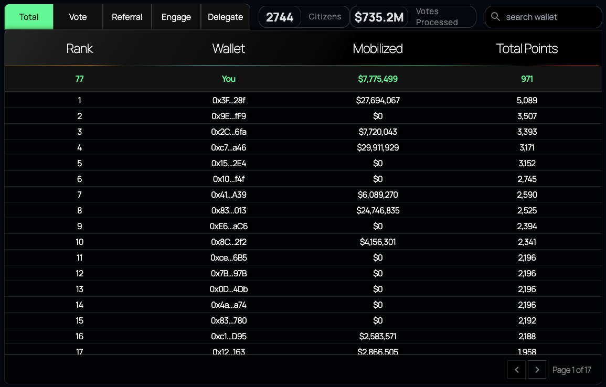Viewport: 606px width, 387px height.
Task: Go to next leaderboard page
Action: tap(537, 370)
